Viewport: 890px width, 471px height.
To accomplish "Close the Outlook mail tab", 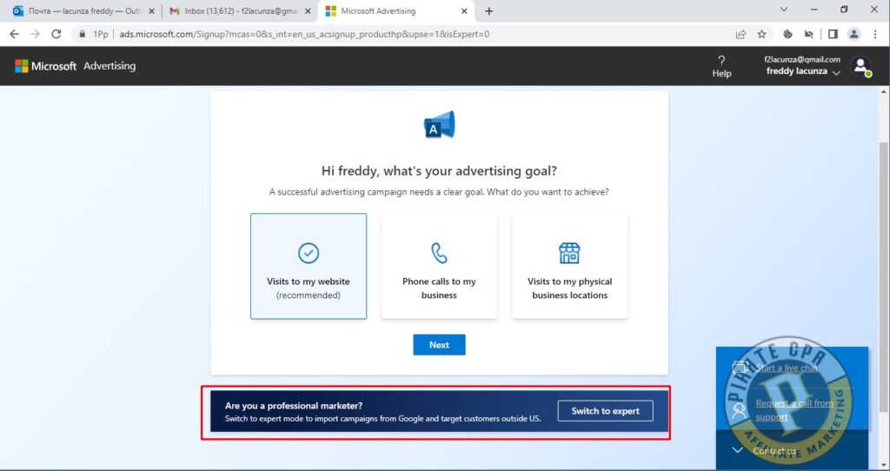I will [151, 10].
